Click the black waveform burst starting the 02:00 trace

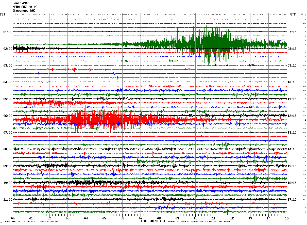(x=23, y=48)
